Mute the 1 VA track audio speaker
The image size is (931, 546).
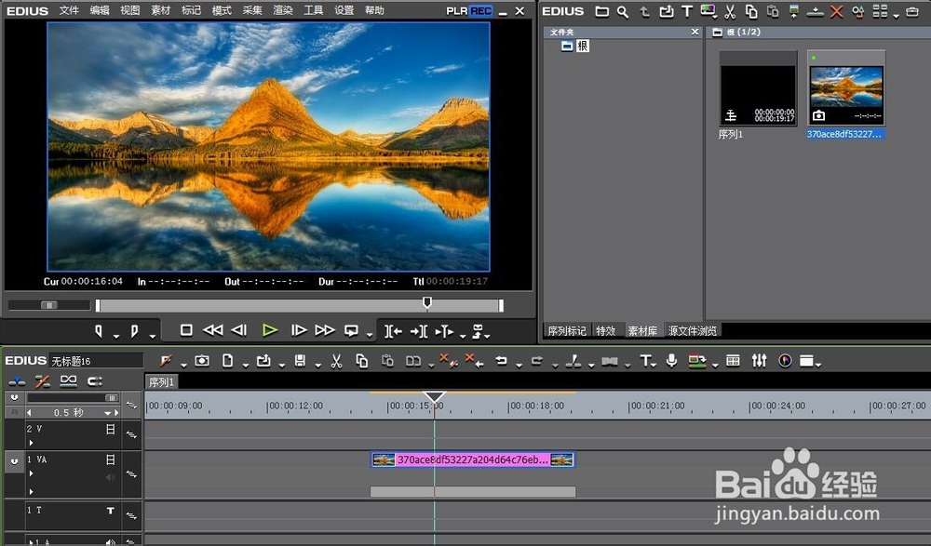coord(111,477)
